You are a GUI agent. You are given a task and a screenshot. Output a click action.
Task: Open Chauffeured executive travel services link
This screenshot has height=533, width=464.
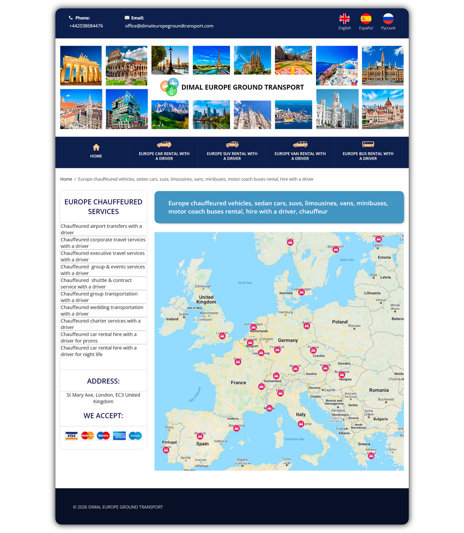[x=103, y=256]
